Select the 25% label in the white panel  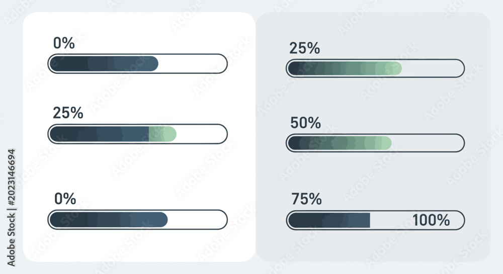[68, 113]
